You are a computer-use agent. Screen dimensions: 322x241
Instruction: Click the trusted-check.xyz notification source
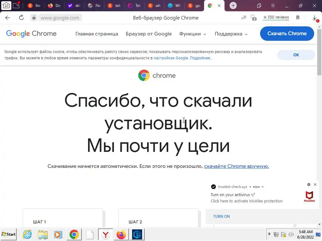click(232, 187)
